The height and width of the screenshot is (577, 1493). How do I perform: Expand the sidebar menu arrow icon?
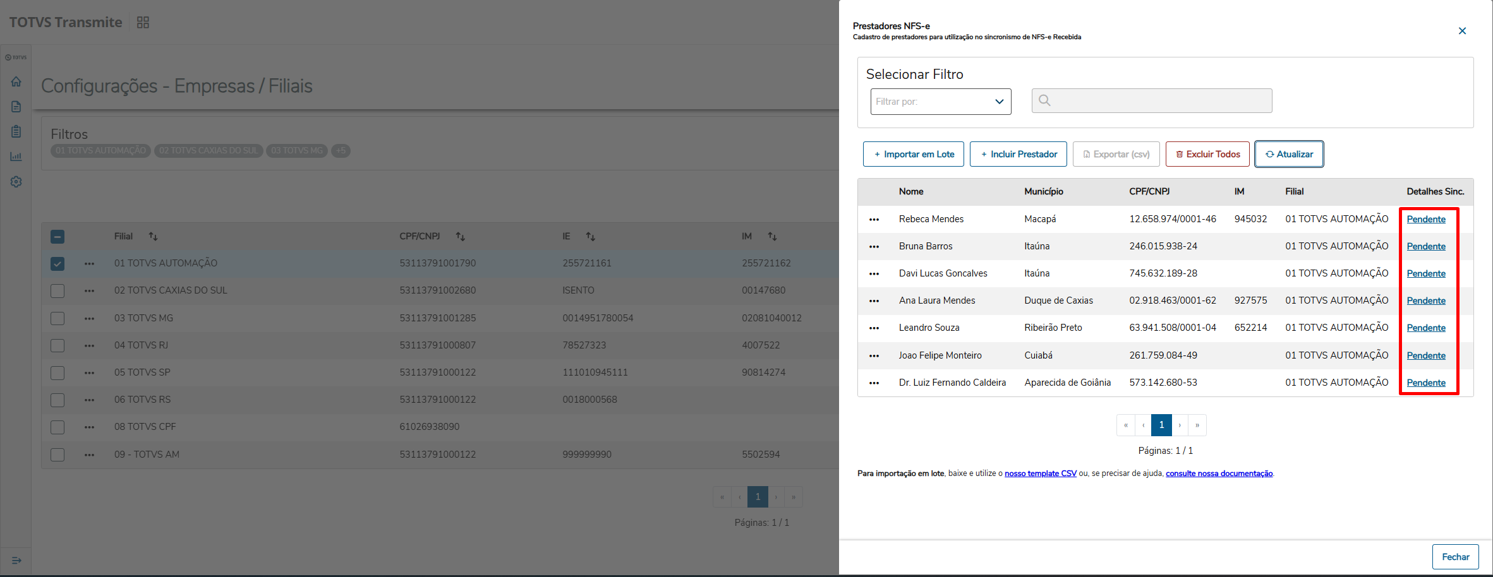point(16,560)
